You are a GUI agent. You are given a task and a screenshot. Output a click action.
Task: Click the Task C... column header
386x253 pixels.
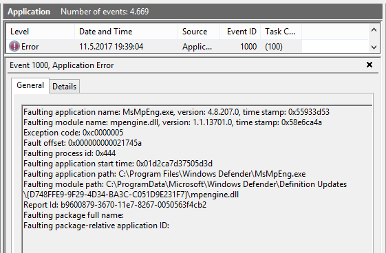tap(281, 32)
